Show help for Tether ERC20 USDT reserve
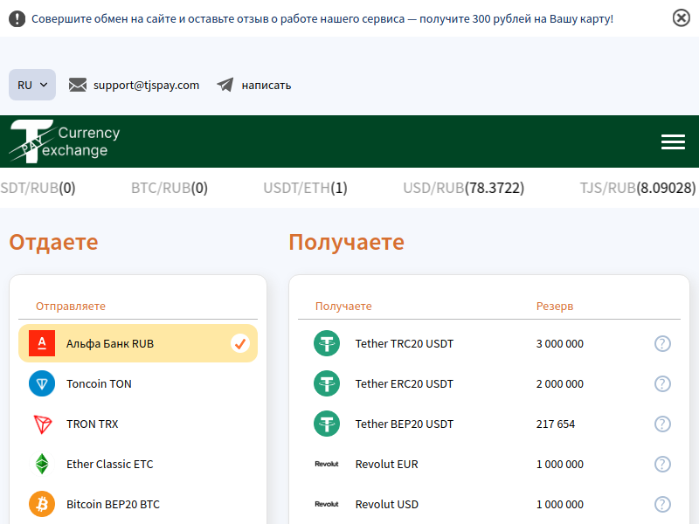Screen dimensions: 699x524 [x=662, y=383]
